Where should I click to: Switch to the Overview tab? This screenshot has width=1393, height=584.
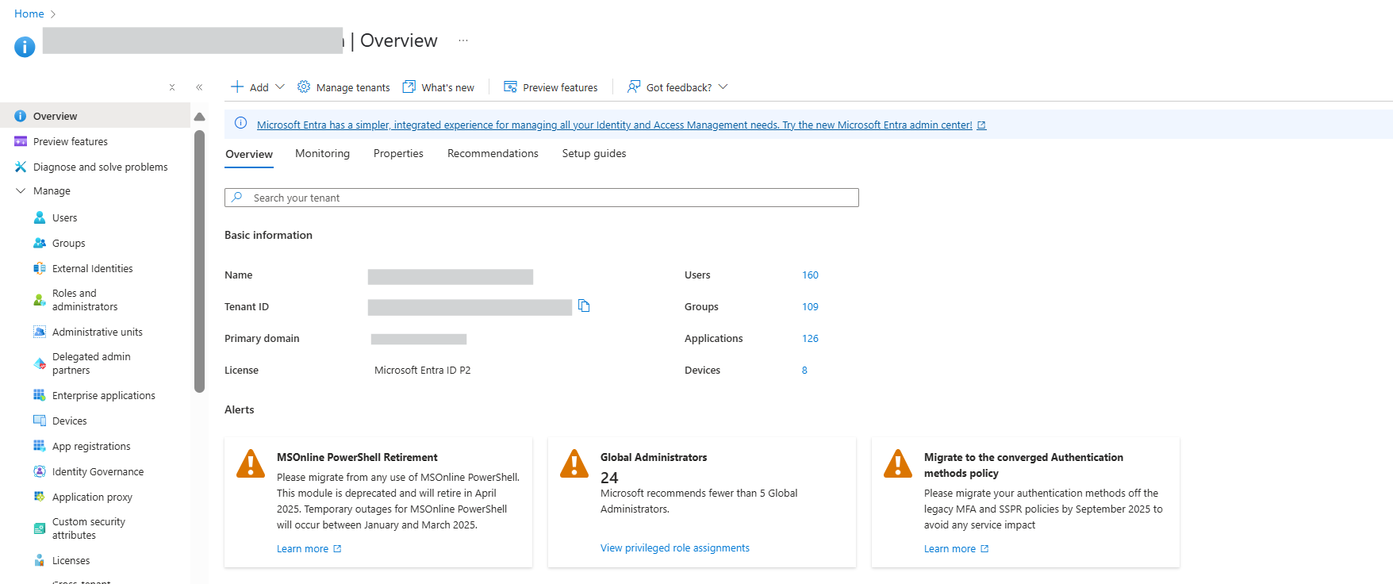(x=249, y=154)
